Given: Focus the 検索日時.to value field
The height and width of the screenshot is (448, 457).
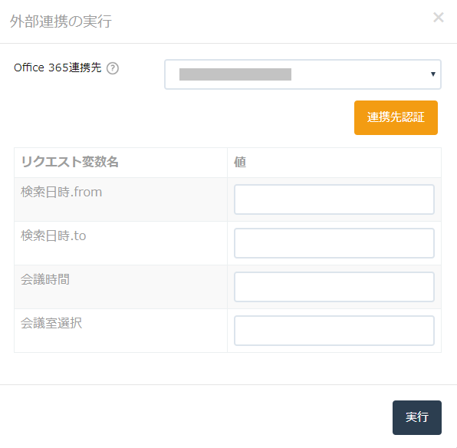Looking at the screenshot, I should coord(334,243).
